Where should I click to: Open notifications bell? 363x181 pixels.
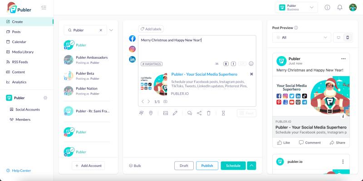click(339, 7)
